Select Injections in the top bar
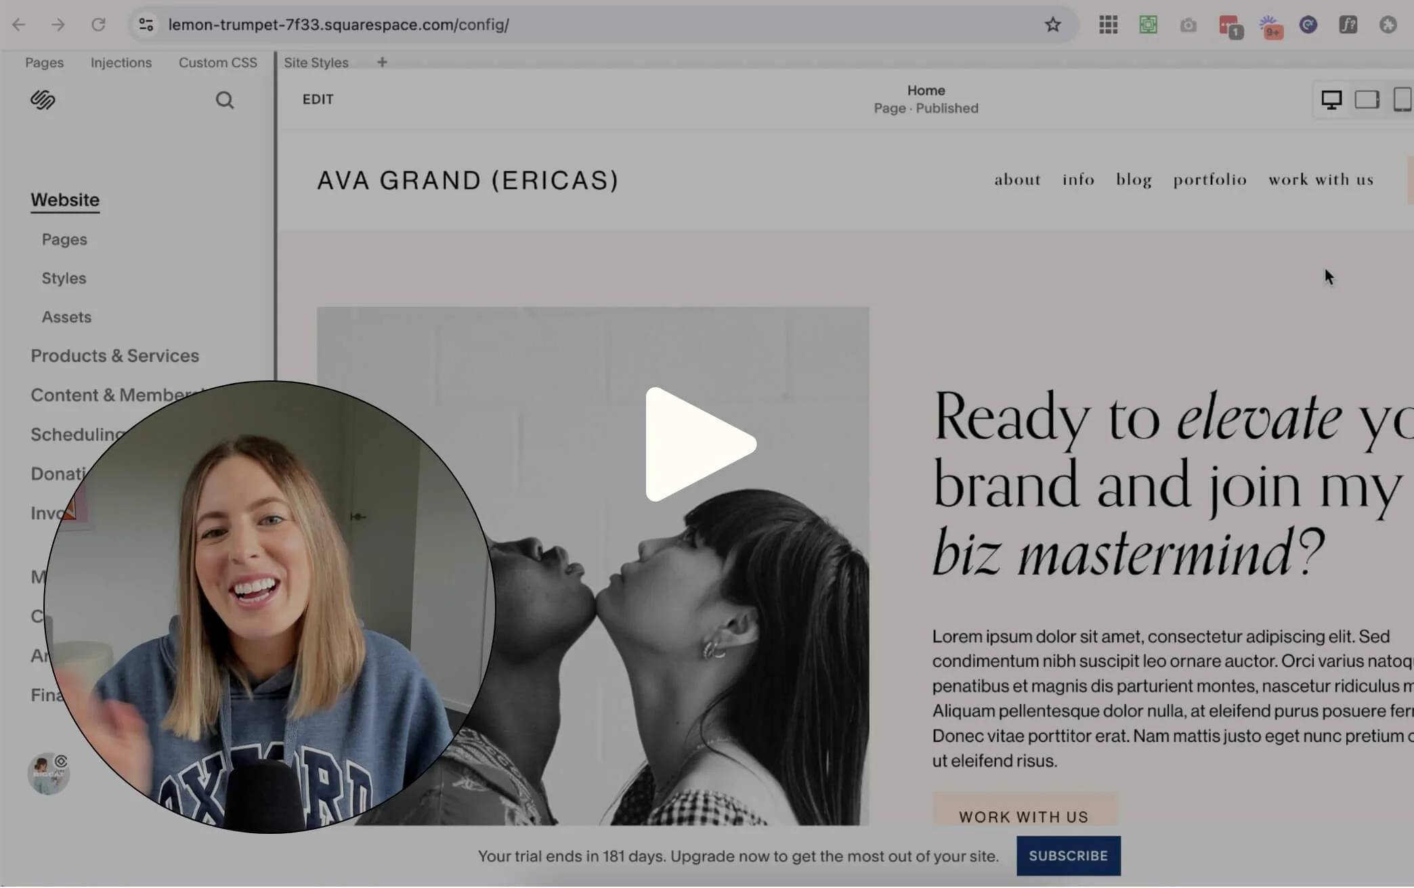 click(x=121, y=62)
